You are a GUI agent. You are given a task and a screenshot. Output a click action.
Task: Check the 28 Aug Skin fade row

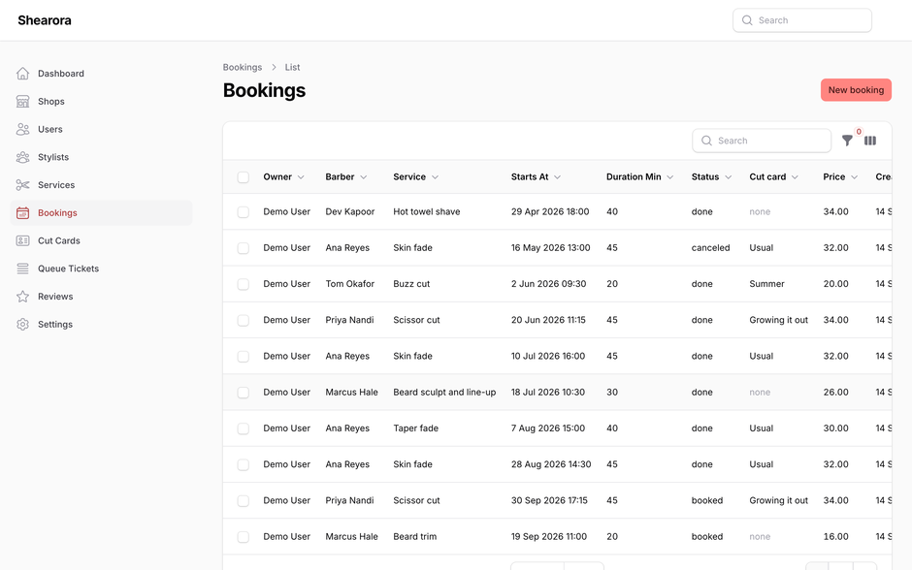pos(244,465)
